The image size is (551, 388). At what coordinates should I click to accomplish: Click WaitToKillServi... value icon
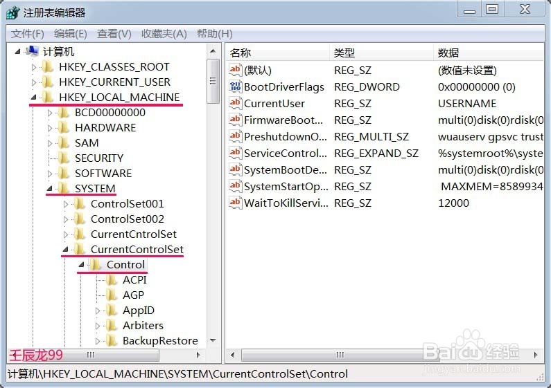[x=235, y=203]
